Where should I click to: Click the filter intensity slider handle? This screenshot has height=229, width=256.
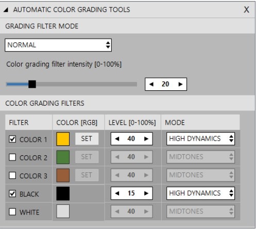point(32,84)
